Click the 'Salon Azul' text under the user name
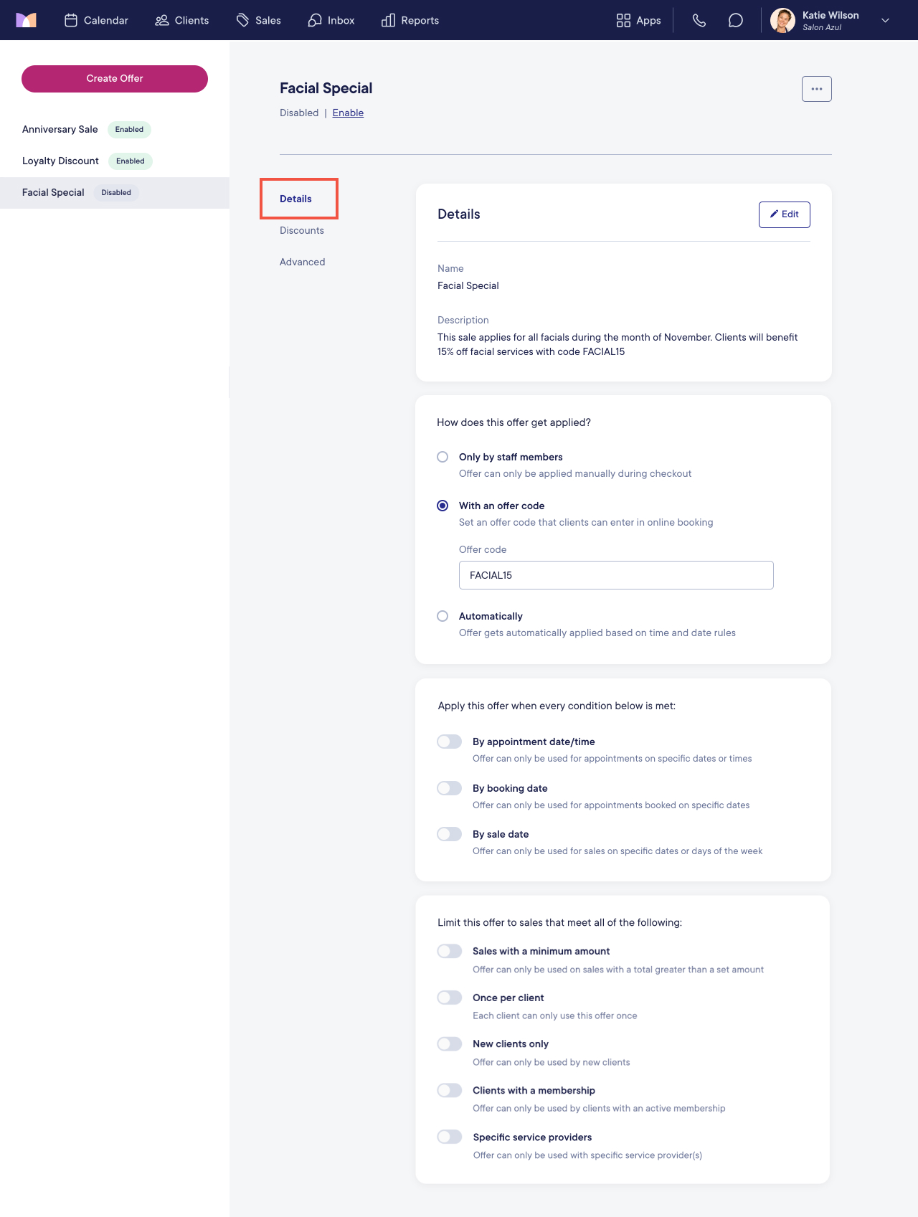 coord(822,27)
